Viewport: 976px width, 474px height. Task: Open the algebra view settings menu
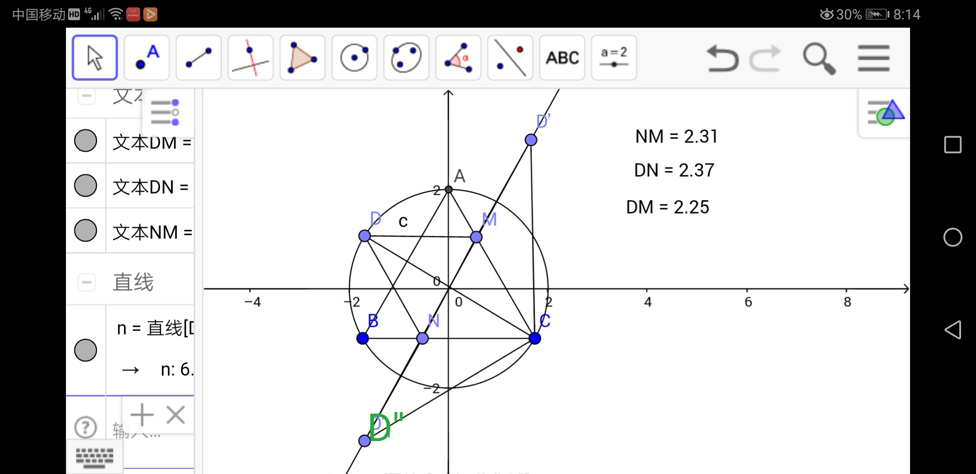coord(165,112)
